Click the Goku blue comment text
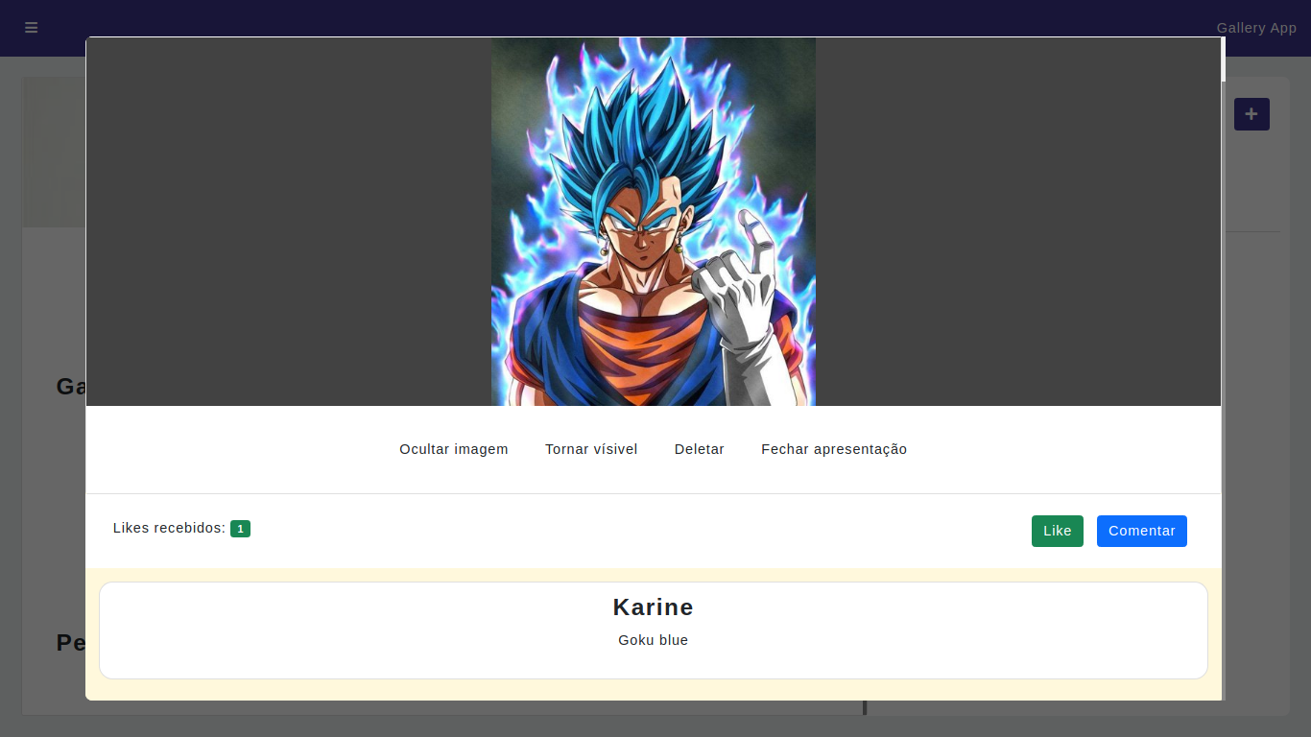The image size is (1311, 737). tap(654, 640)
